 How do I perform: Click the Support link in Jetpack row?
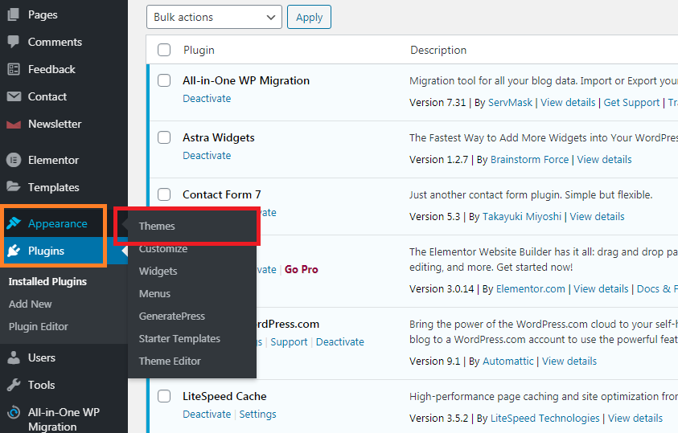tap(289, 342)
